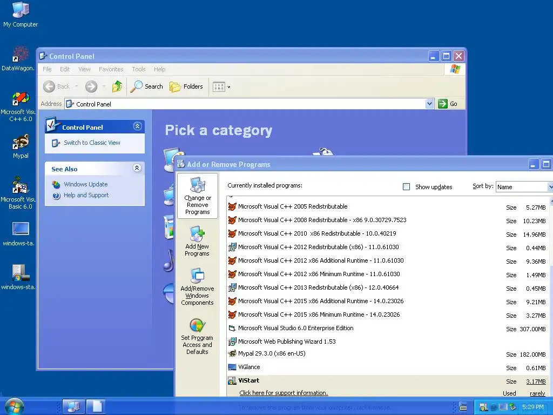Open the Tools menu
This screenshot has height=415, width=553.
(139, 69)
